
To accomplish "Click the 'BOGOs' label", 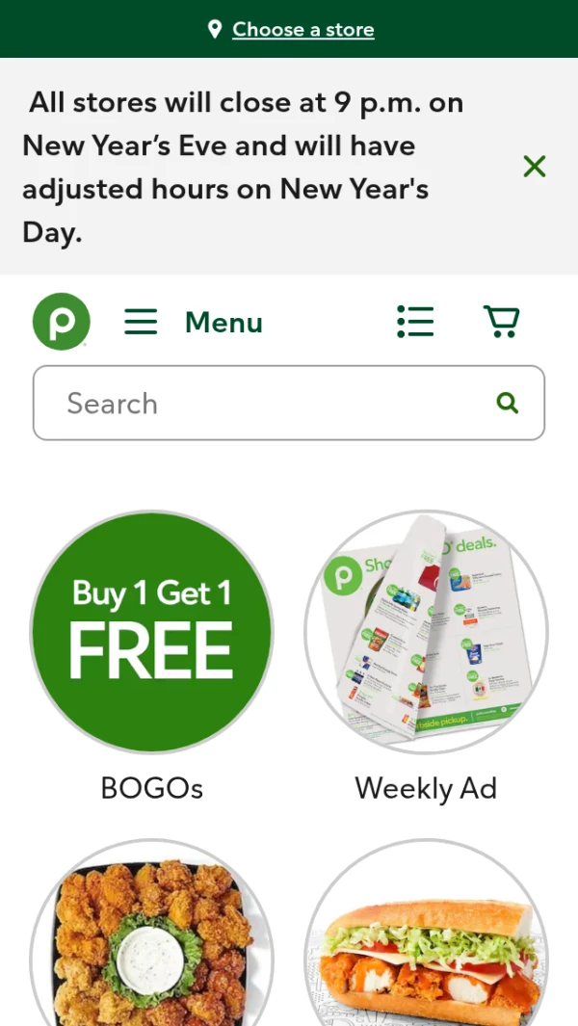I will tap(151, 788).
